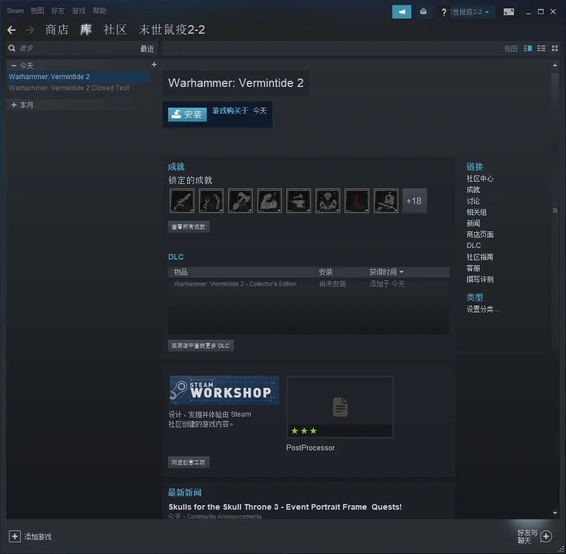
Task: Click the skull and sword achievement icon
Action: [386, 200]
